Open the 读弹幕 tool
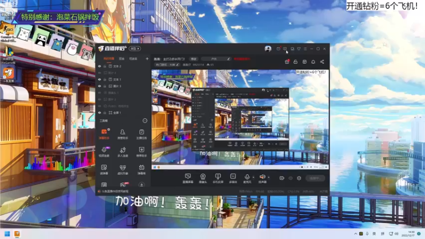The width and height of the screenshot is (425, 239). (104, 169)
